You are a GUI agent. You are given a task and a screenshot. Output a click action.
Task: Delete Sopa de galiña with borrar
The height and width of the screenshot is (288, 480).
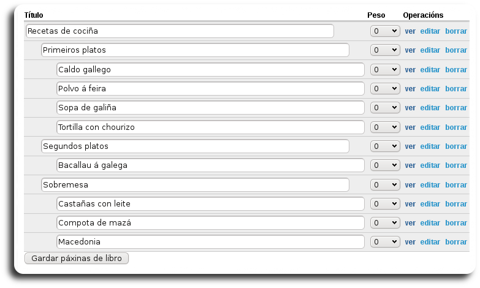click(456, 108)
